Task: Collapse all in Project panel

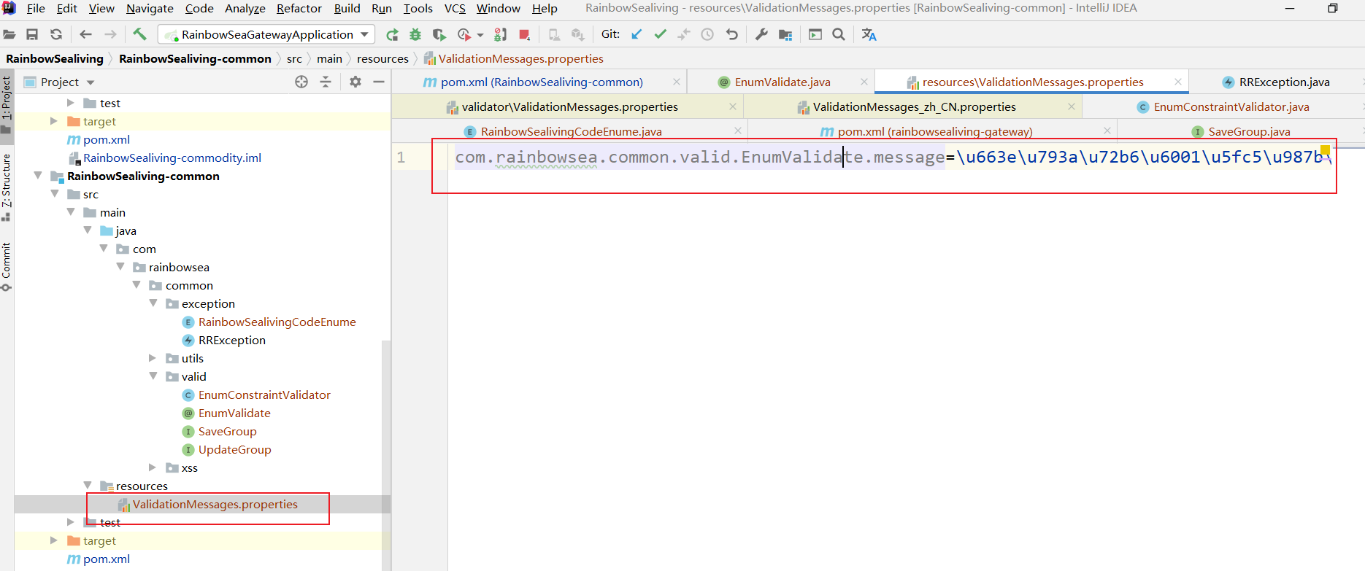Action: (326, 82)
